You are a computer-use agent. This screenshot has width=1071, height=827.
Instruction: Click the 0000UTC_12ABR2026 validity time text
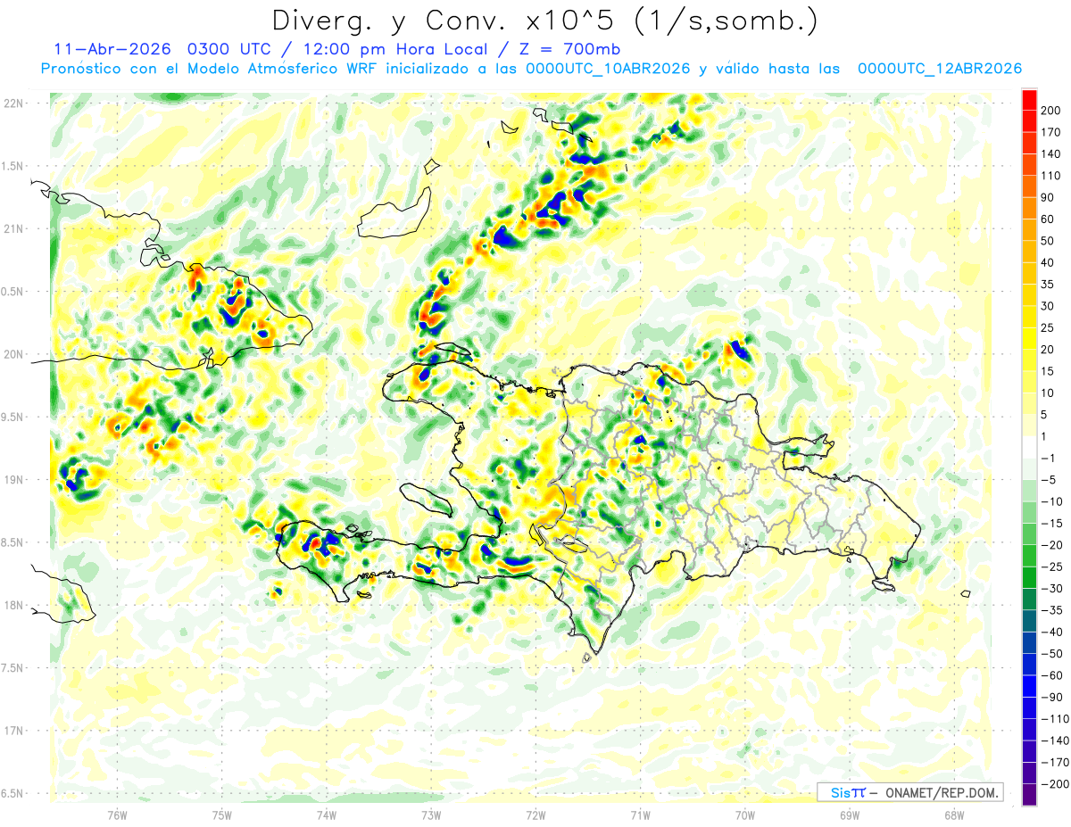click(x=939, y=69)
